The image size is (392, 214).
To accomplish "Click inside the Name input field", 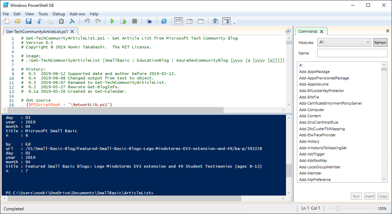I will 352,53.
